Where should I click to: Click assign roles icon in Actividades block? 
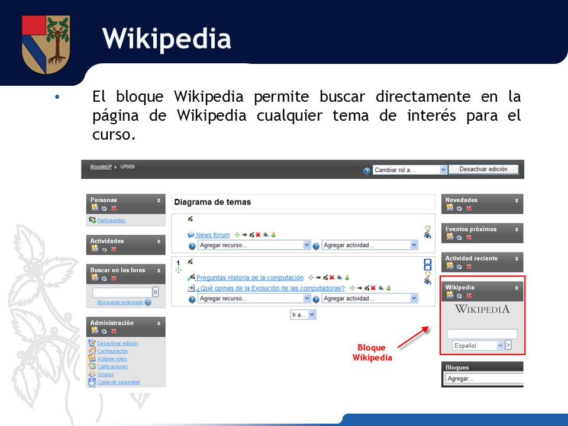pos(95,248)
